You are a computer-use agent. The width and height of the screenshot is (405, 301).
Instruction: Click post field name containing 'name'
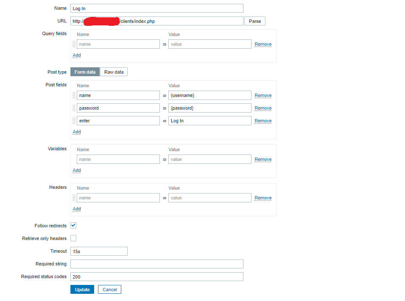click(x=118, y=95)
